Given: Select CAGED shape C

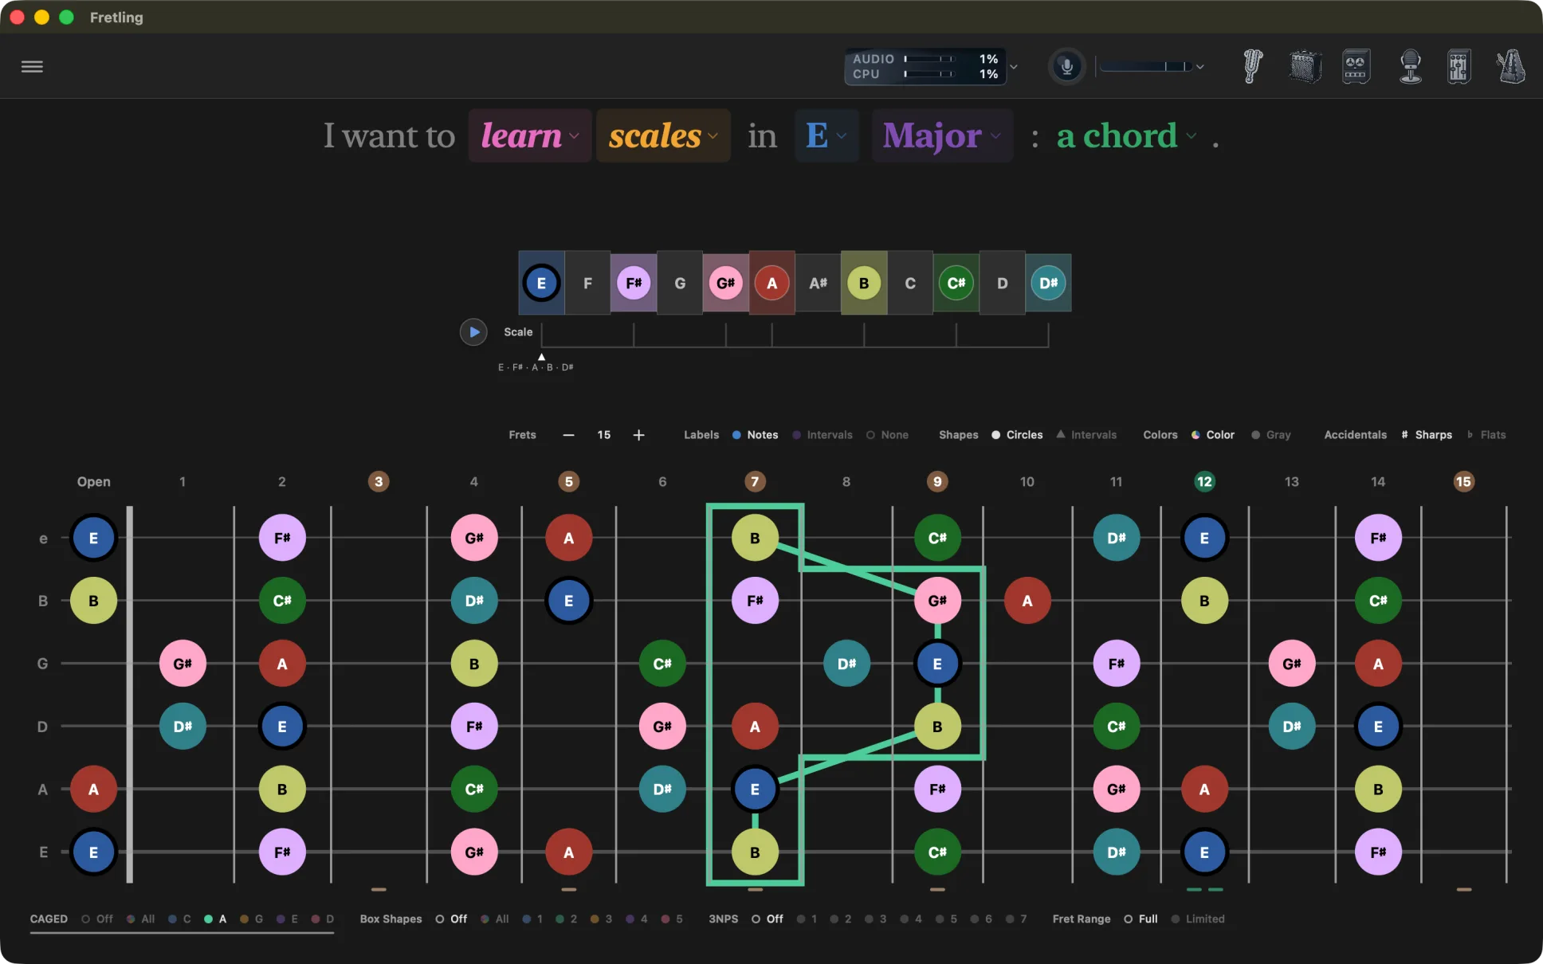Looking at the screenshot, I should coord(179,919).
